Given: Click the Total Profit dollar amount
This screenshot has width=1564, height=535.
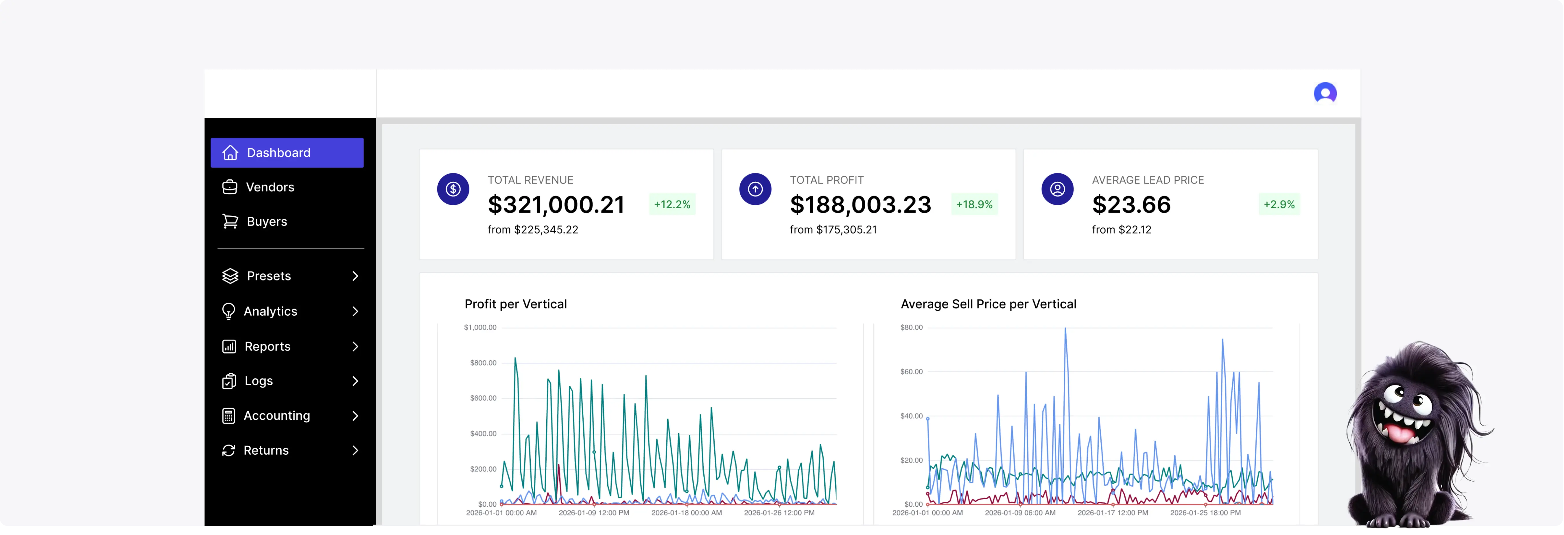Looking at the screenshot, I should 860,205.
